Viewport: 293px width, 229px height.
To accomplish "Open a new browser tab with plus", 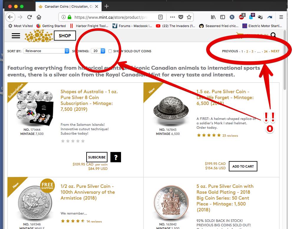I will pyautogui.click(x=107, y=6).
